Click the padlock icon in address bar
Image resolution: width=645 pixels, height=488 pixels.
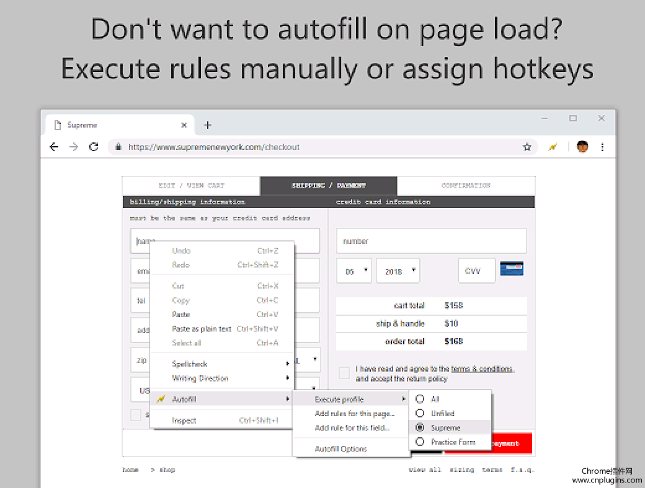[118, 147]
